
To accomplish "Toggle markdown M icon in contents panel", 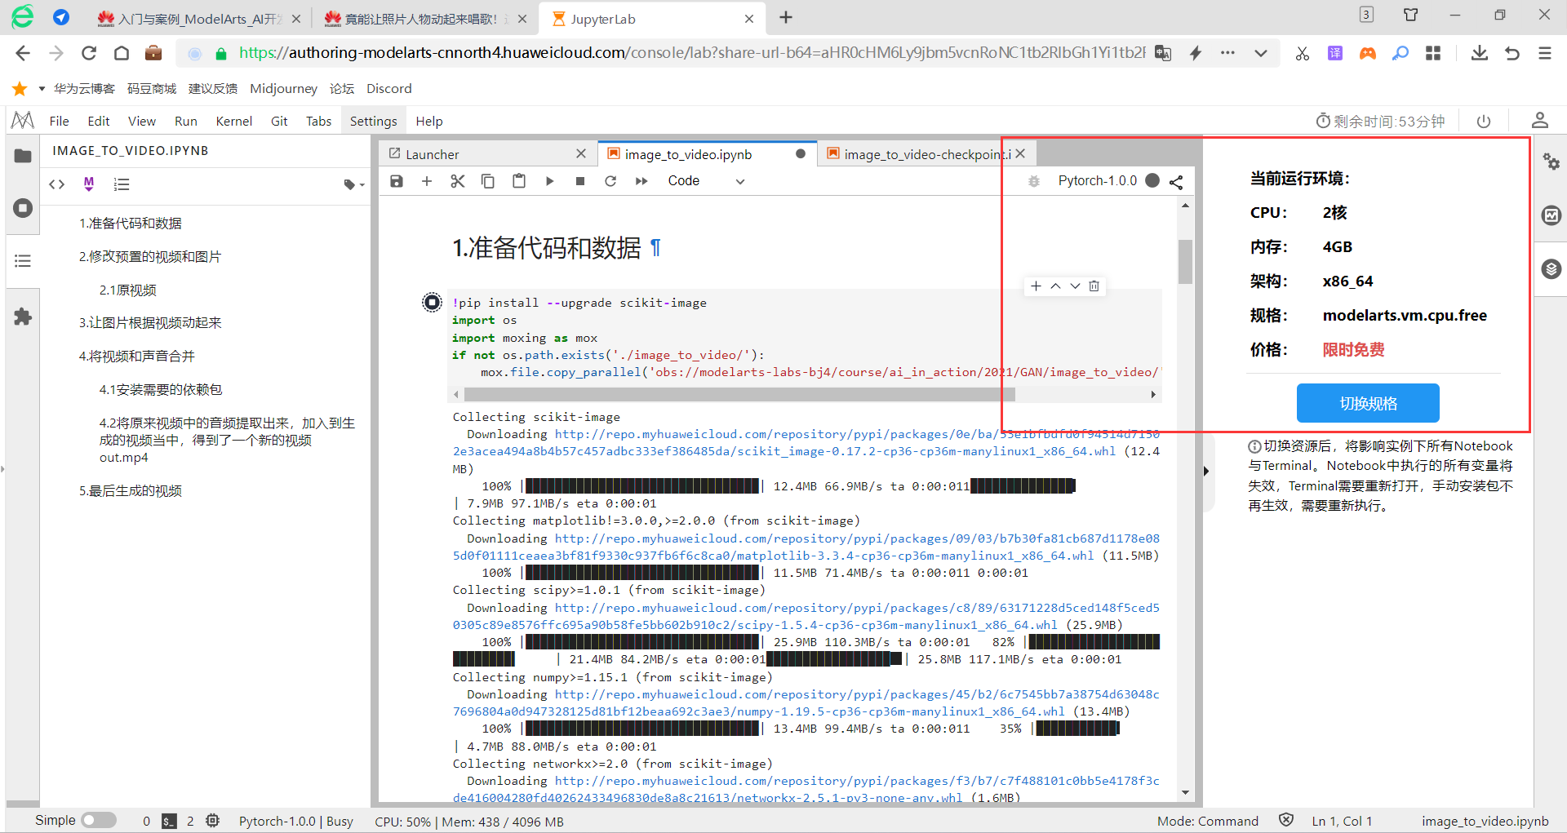I will pos(89,184).
